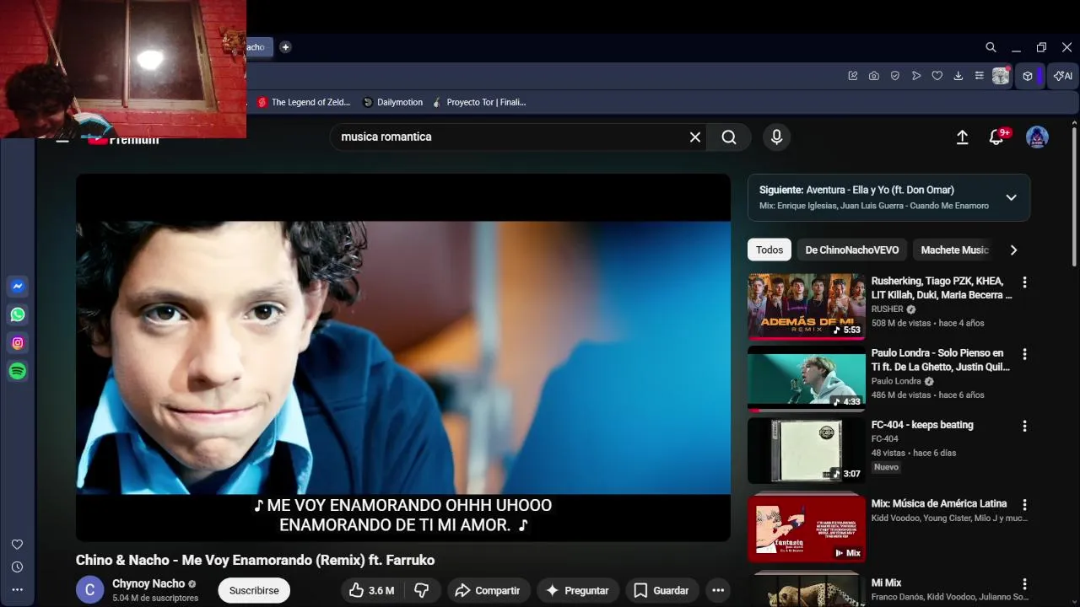Open The Legend of Zelda bookmark
The height and width of the screenshot is (607, 1080).
(x=304, y=102)
